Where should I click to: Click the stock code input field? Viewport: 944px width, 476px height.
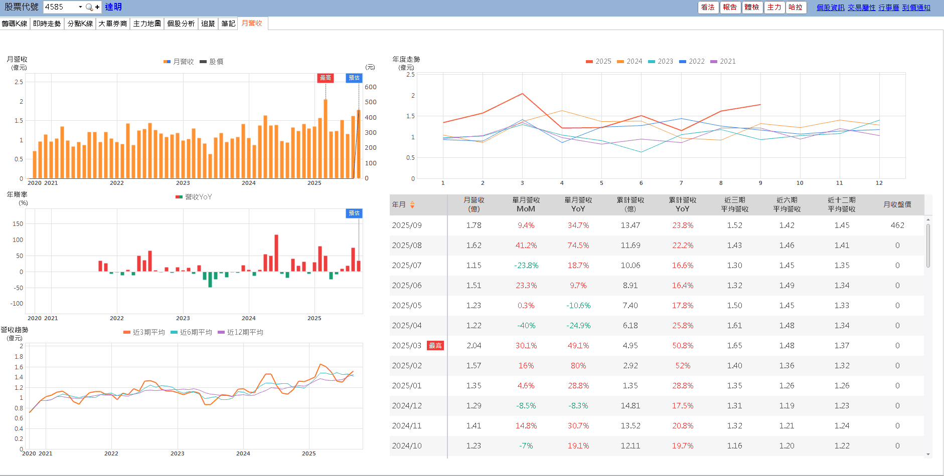tap(60, 7)
